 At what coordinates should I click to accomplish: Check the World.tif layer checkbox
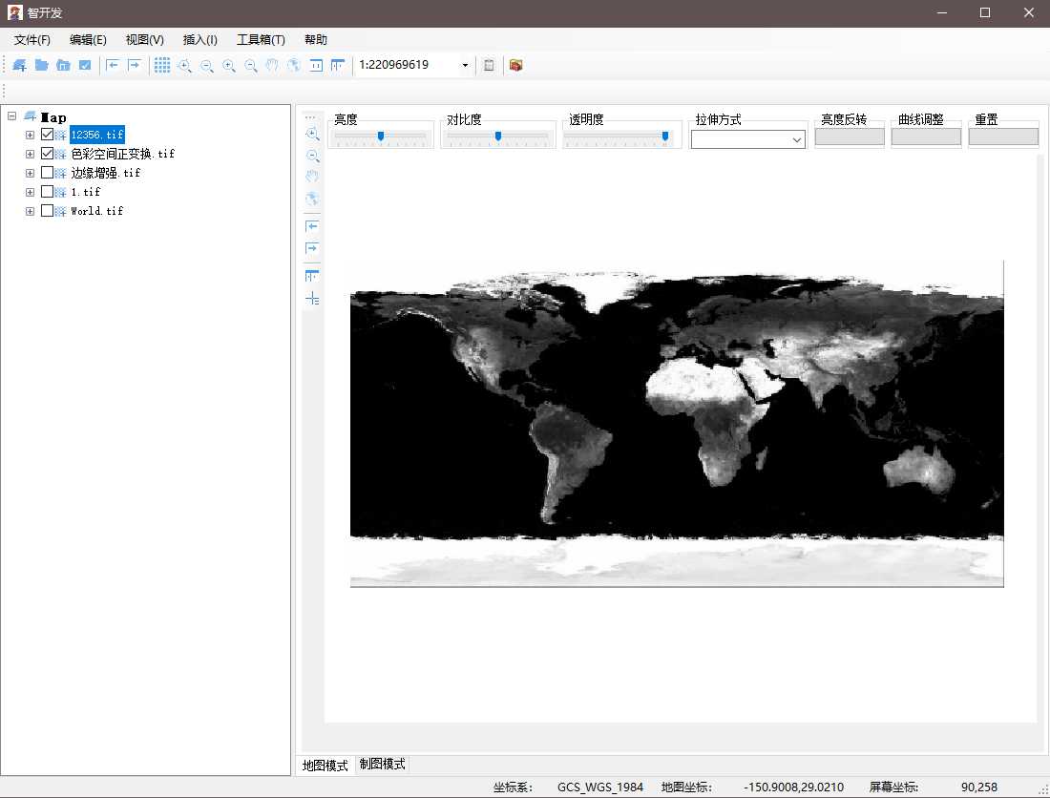(x=47, y=210)
